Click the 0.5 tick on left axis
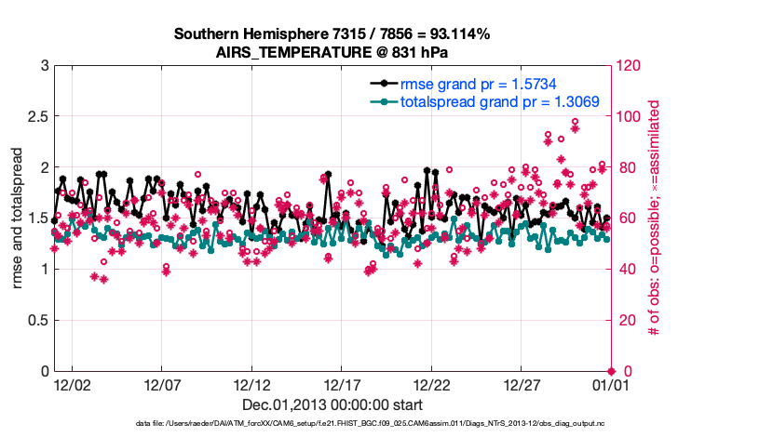 [36, 321]
